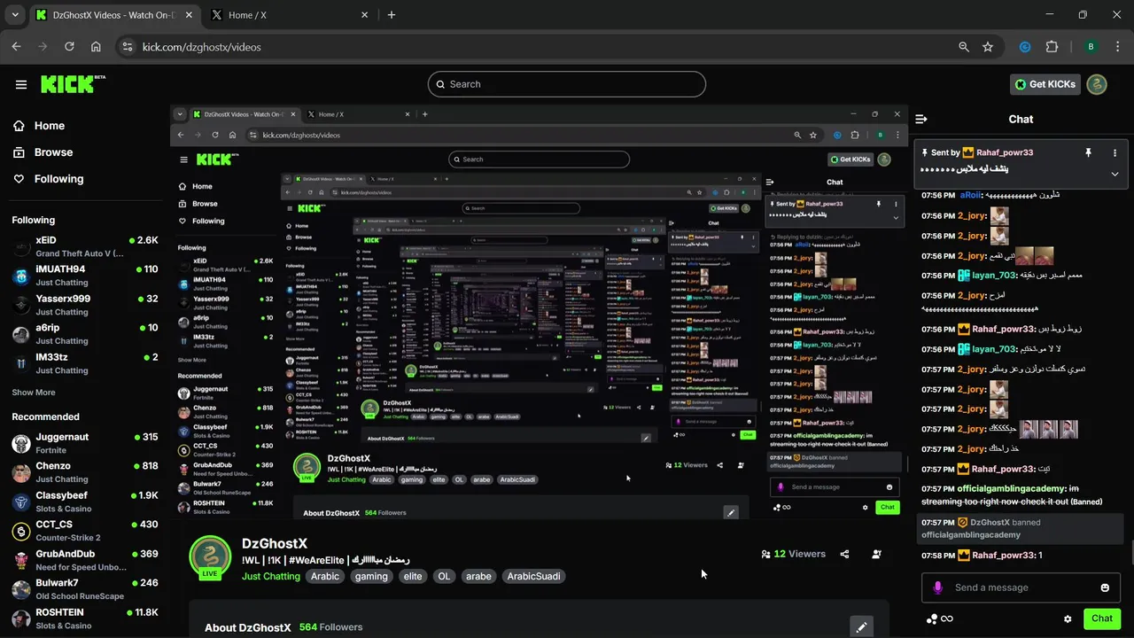
Task: Open Yasserx999 channel in sidebar
Action: 85,305
